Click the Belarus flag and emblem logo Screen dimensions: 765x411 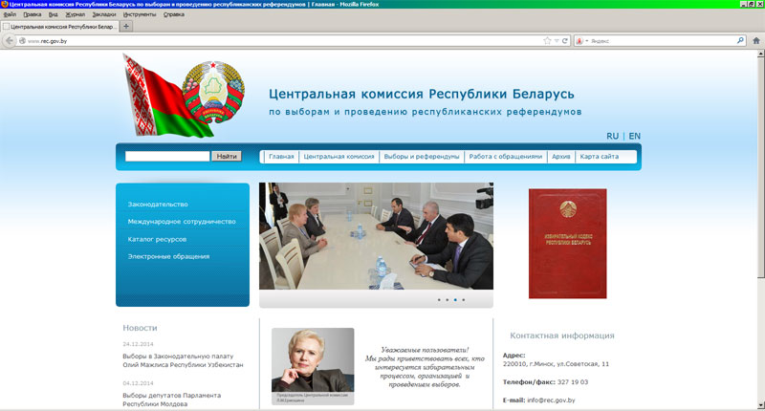pos(180,95)
